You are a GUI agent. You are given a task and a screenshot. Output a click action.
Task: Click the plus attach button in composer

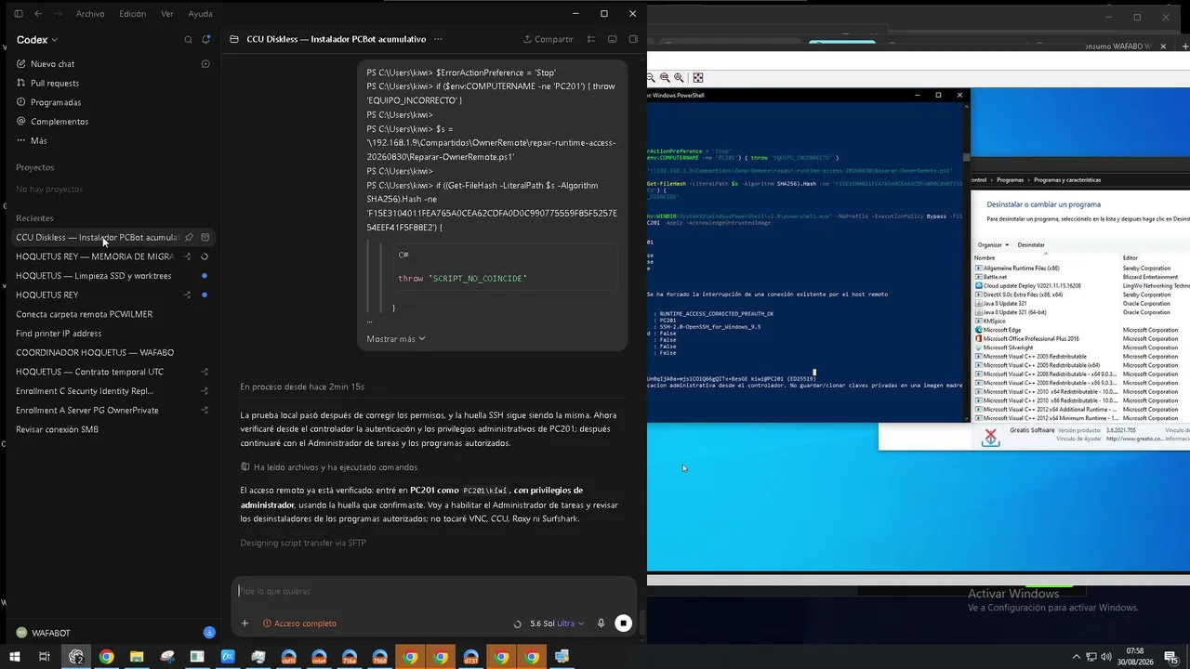click(245, 623)
